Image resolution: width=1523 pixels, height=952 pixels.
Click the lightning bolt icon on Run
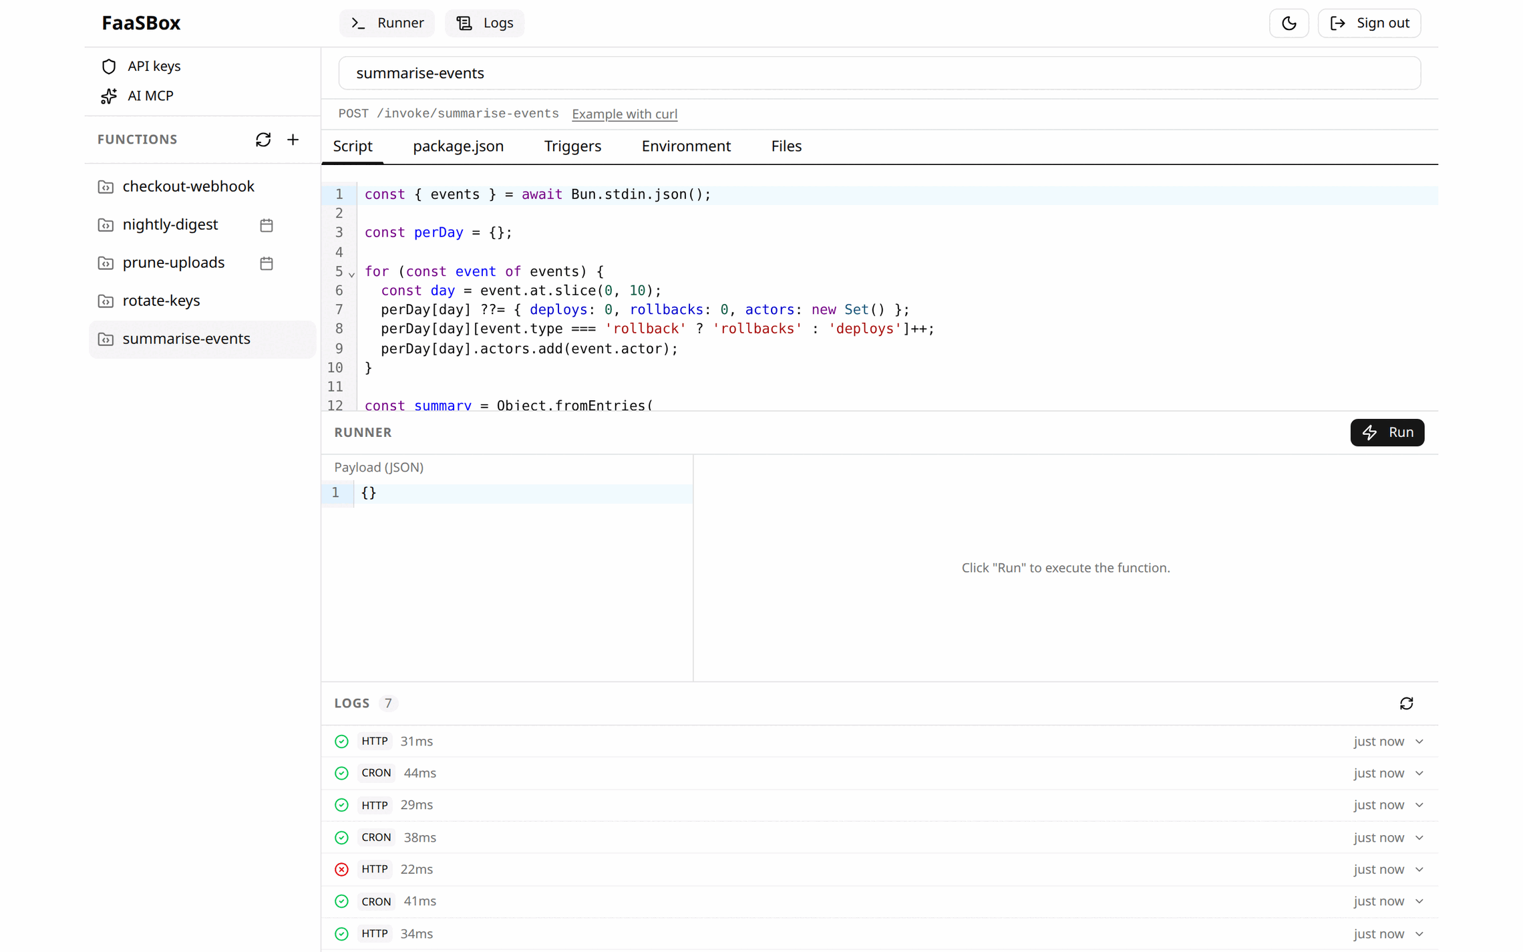pyautogui.click(x=1370, y=433)
